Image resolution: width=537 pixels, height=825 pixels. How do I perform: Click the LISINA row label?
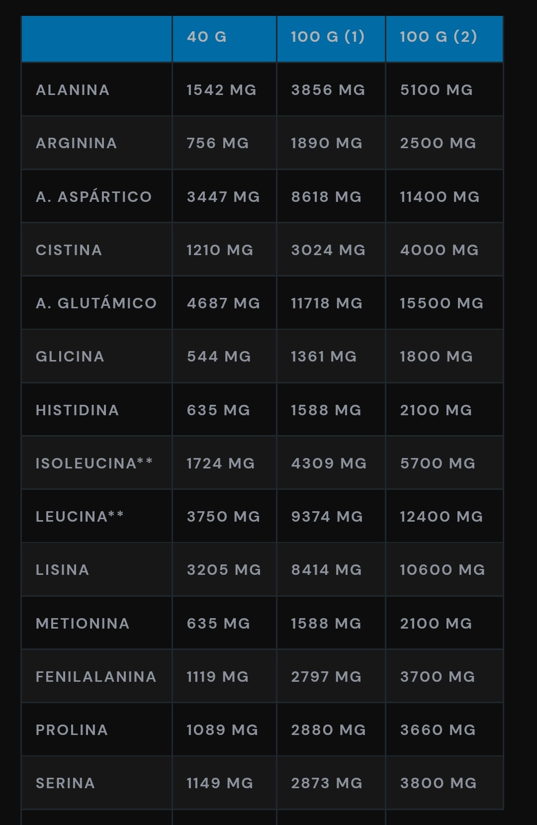[x=63, y=570]
